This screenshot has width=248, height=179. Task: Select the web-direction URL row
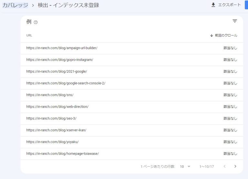pyautogui.click(x=57, y=107)
